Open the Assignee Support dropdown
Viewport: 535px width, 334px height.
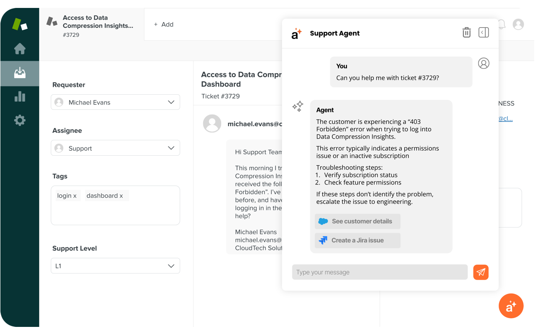pos(115,148)
